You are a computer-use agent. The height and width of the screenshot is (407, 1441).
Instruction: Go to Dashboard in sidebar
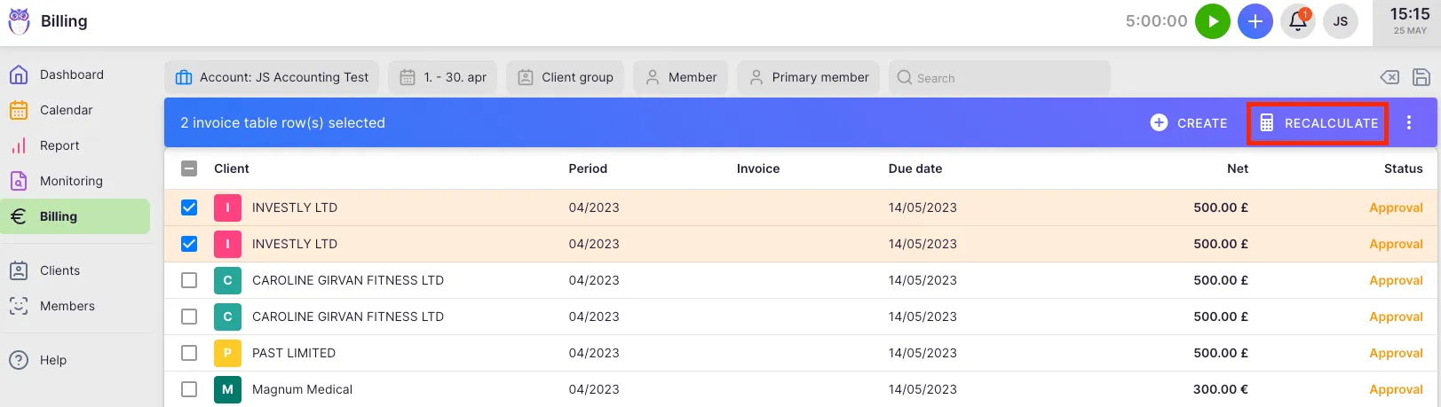tap(71, 74)
